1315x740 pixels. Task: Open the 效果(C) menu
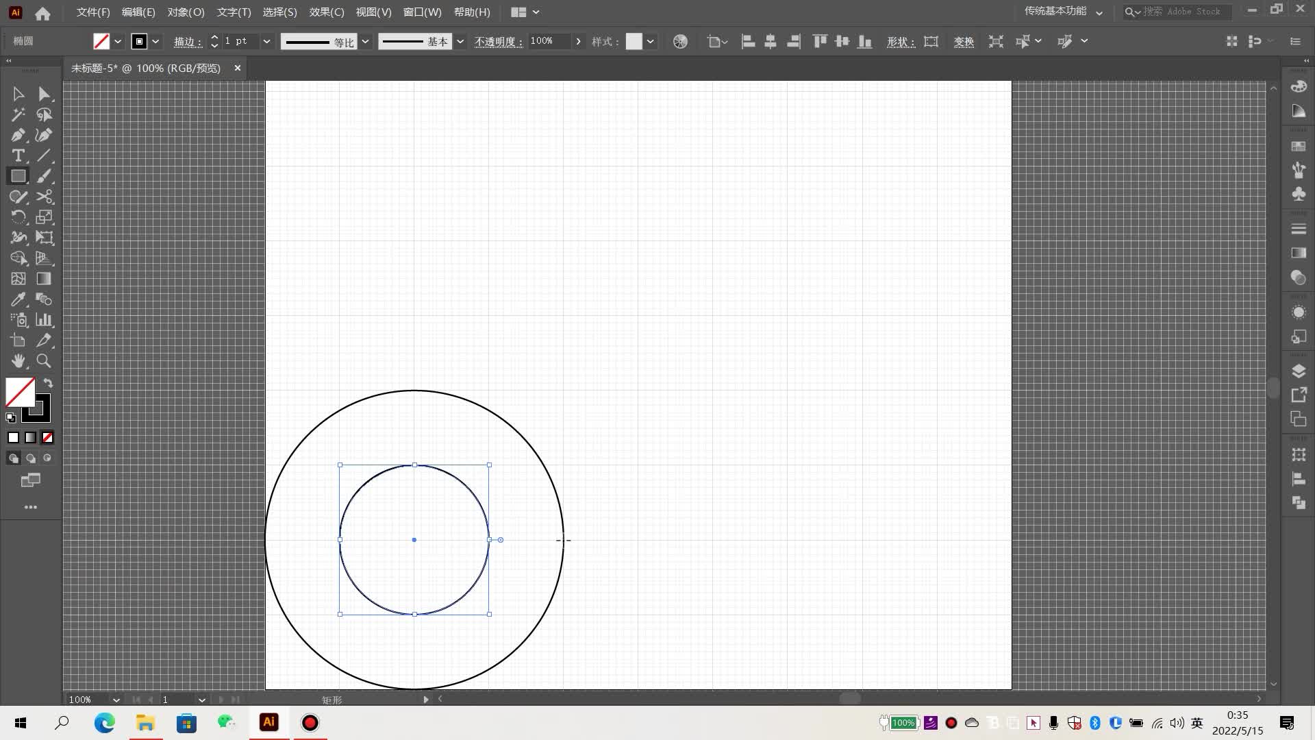pyautogui.click(x=327, y=12)
